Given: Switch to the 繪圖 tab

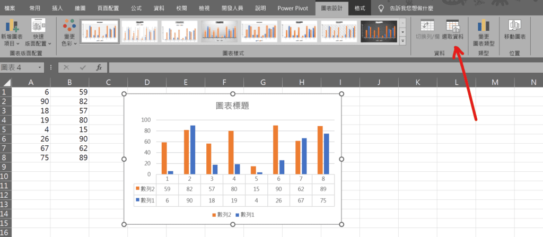Looking at the screenshot, I should [81, 8].
